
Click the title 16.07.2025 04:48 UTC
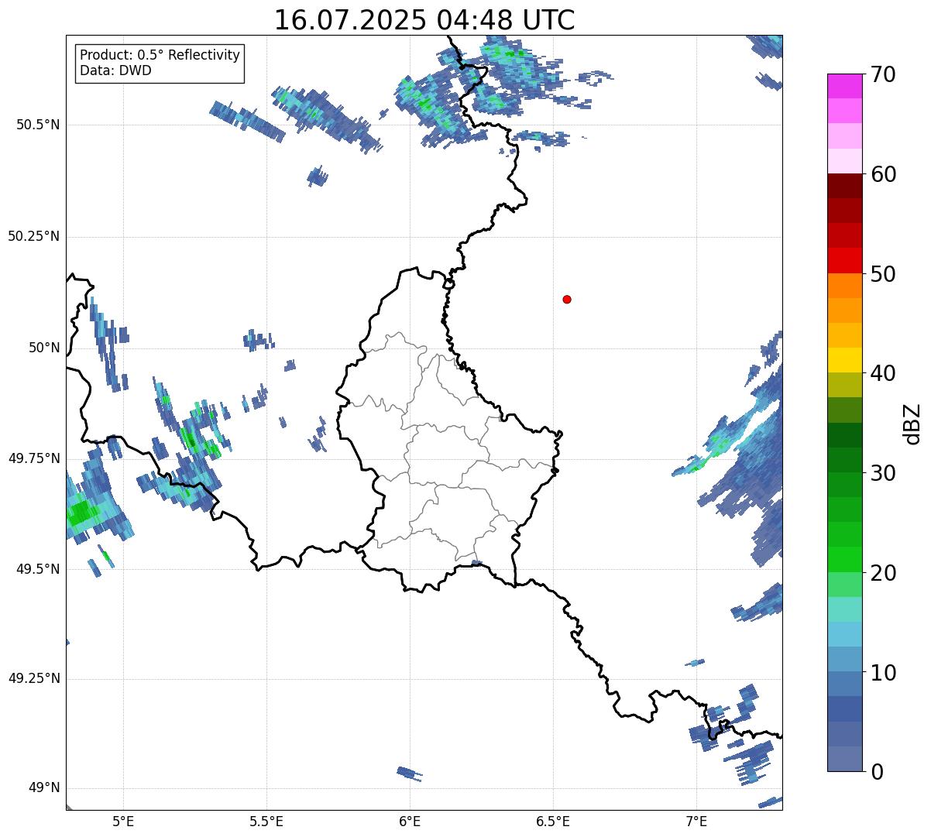pyautogui.click(x=424, y=20)
